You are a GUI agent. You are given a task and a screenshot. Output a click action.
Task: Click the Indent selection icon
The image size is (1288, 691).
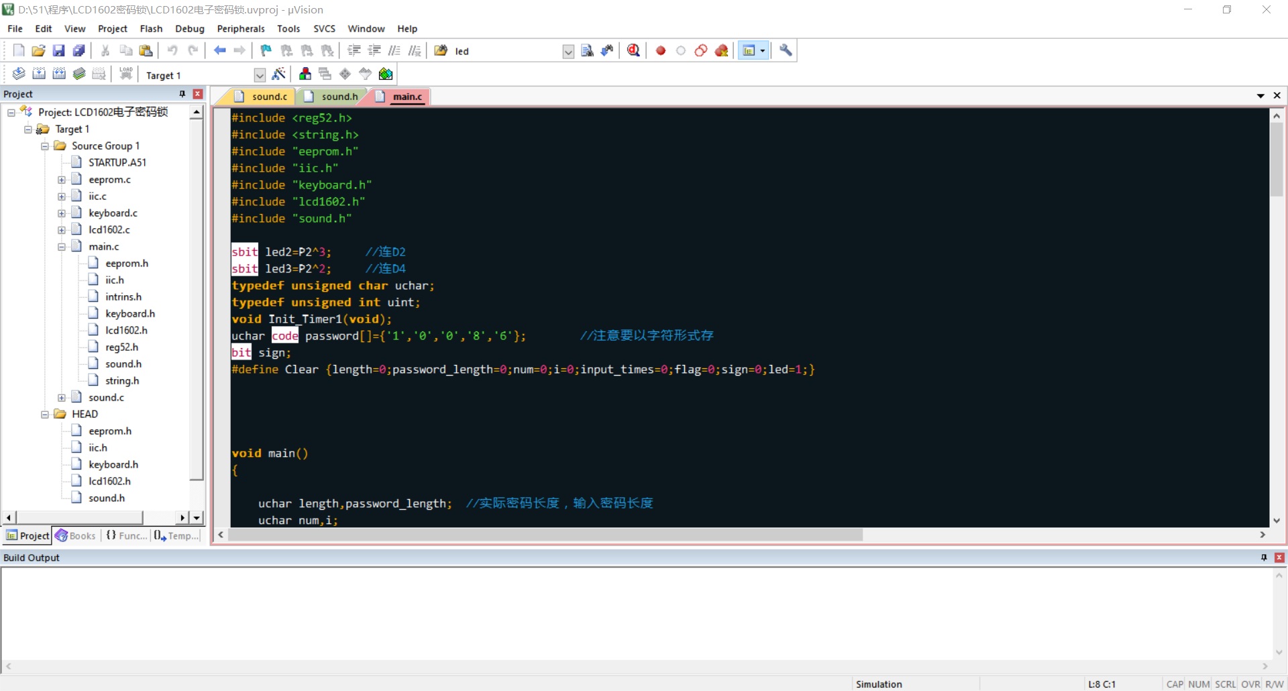point(354,50)
